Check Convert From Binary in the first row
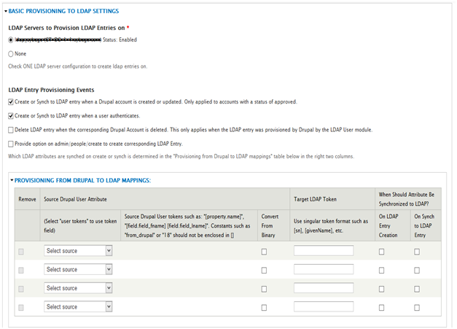The height and width of the screenshot is (329, 457). [x=264, y=251]
